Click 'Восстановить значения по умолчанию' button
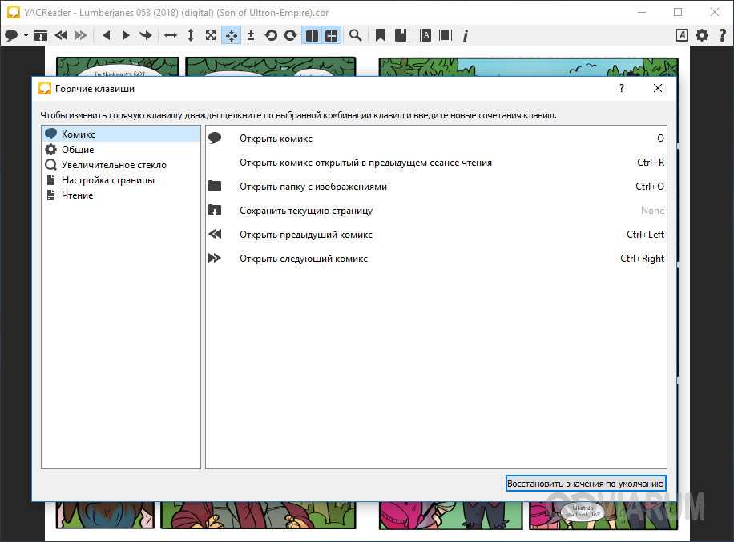The width and height of the screenshot is (734, 542). [586, 484]
